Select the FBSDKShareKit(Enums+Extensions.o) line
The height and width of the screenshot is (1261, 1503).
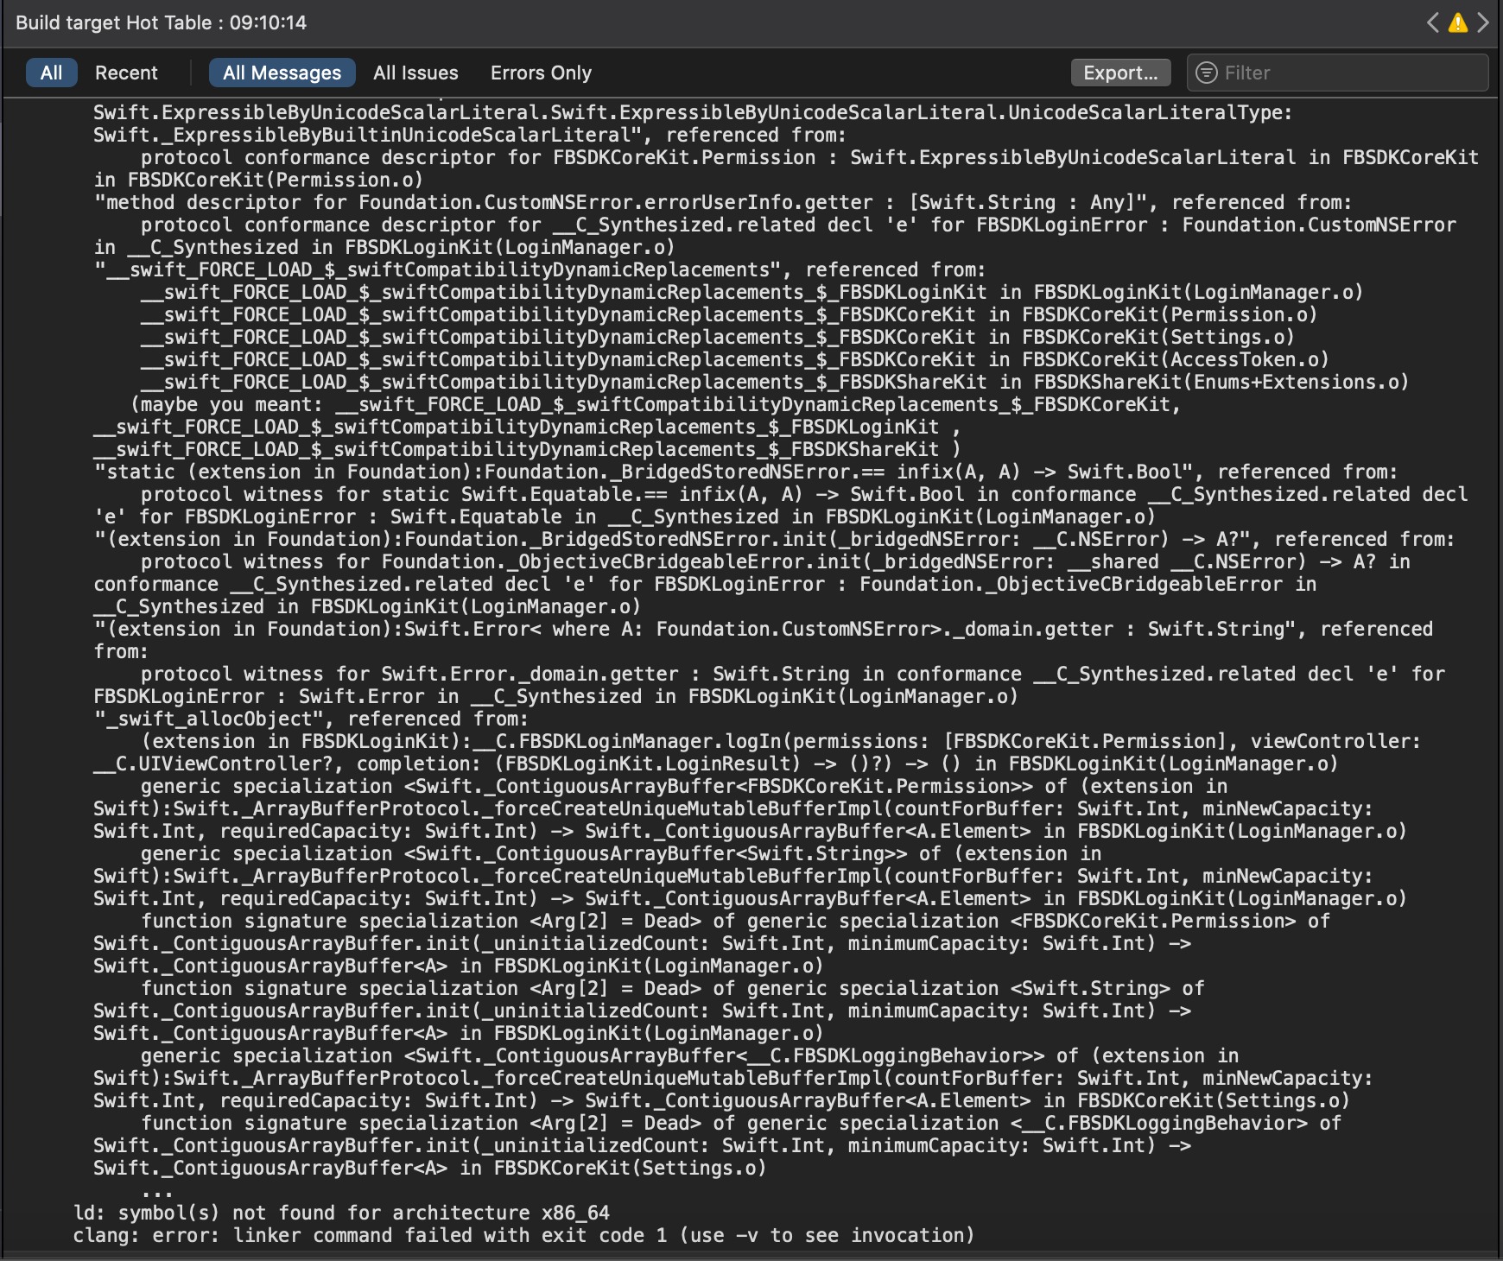751,382
